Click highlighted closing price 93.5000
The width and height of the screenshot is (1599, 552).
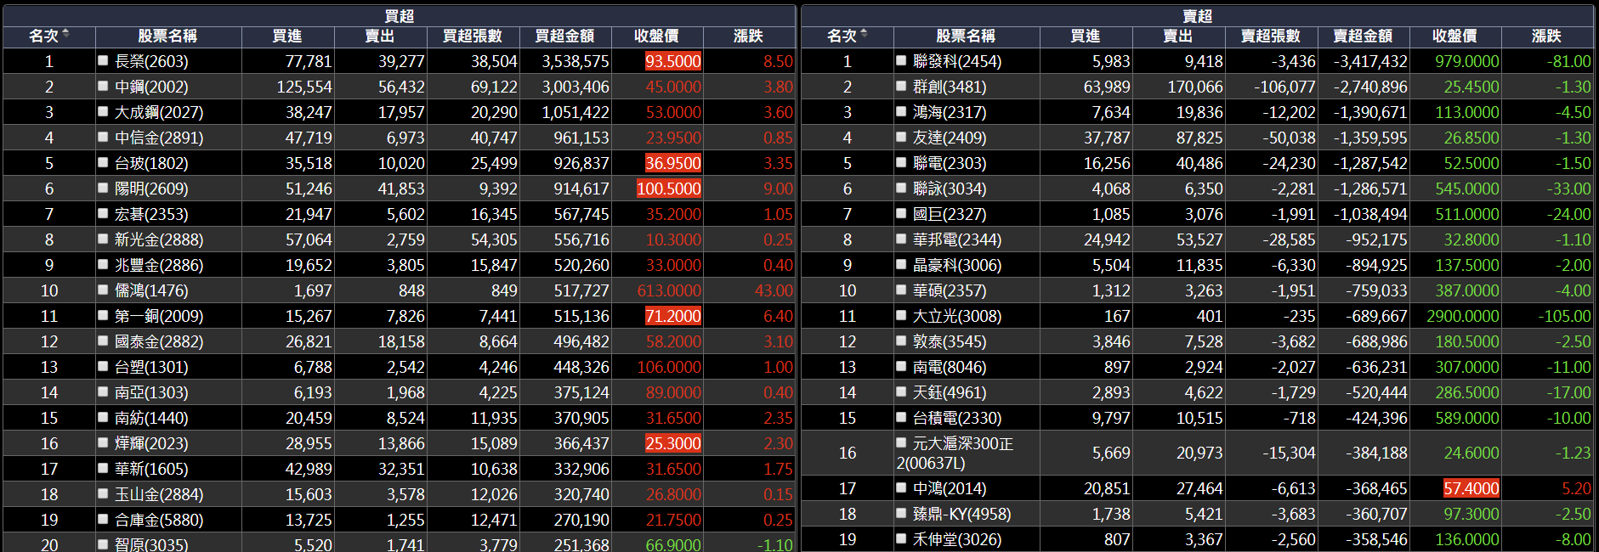point(673,61)
